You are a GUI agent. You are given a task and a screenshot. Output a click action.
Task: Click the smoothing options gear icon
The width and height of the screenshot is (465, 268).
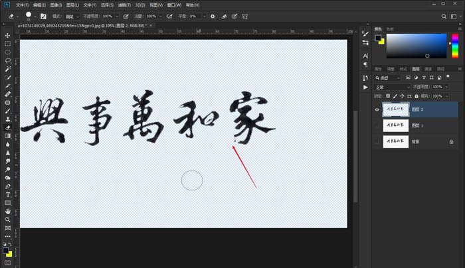click(x=213, y=17)
